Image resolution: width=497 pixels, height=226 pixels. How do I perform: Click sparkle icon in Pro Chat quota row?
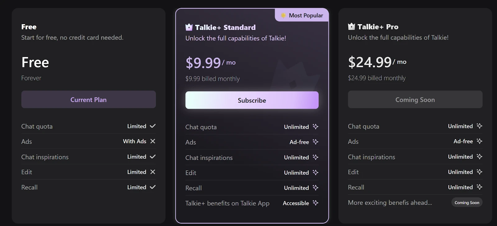tap(479, 126)
